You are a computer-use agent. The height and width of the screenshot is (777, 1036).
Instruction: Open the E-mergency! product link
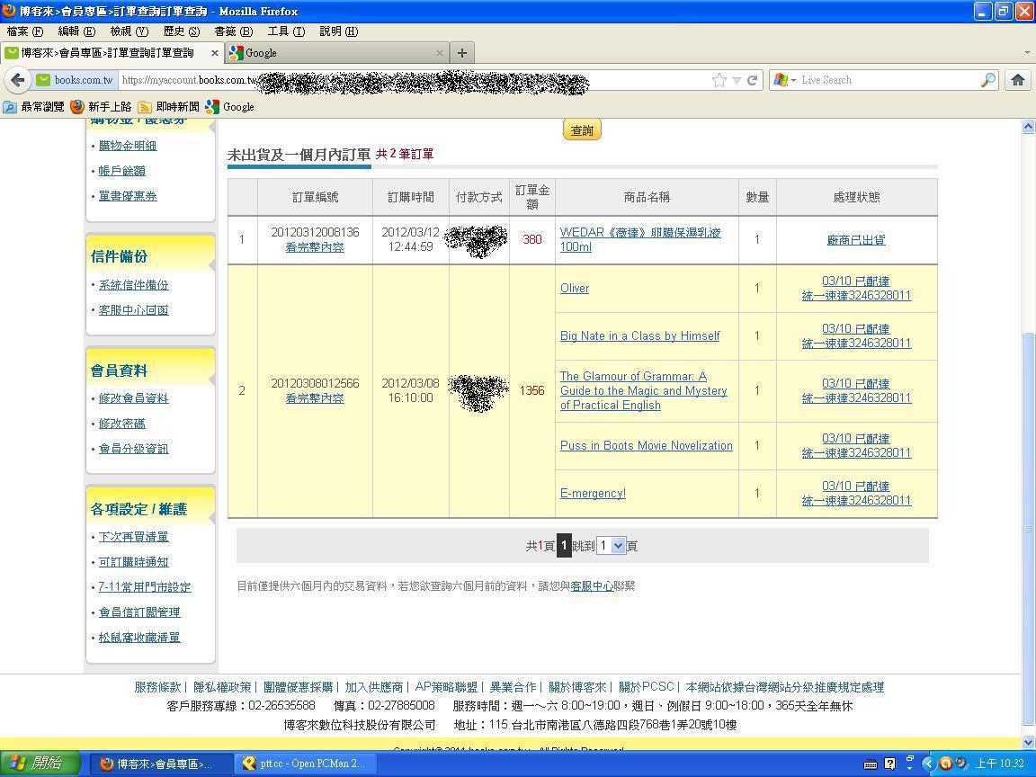[x=593, y=493]
